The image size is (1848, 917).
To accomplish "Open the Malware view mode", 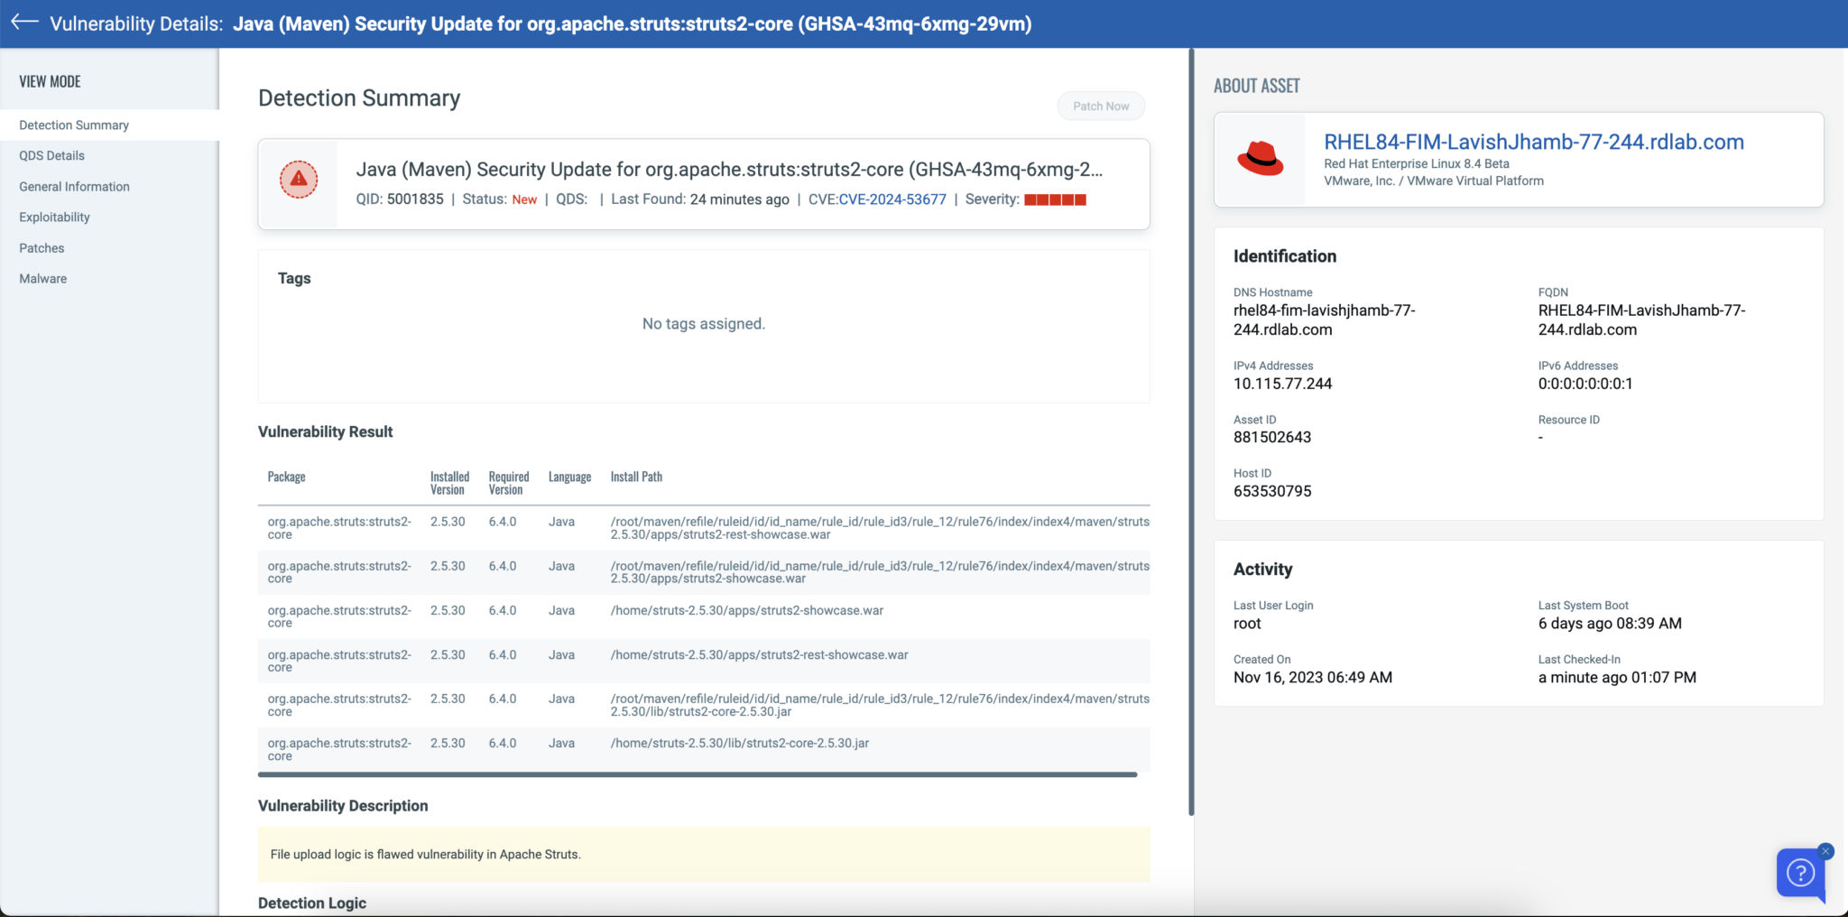I will 42,278.
